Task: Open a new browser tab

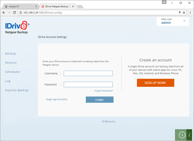Action: (x=80, y=7)
